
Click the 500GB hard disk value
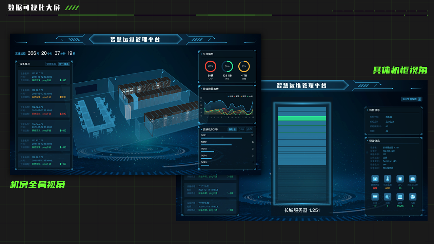(400, 206)
